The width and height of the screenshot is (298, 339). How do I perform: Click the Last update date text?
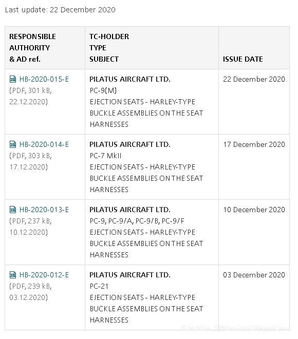(x=60, y=10)
